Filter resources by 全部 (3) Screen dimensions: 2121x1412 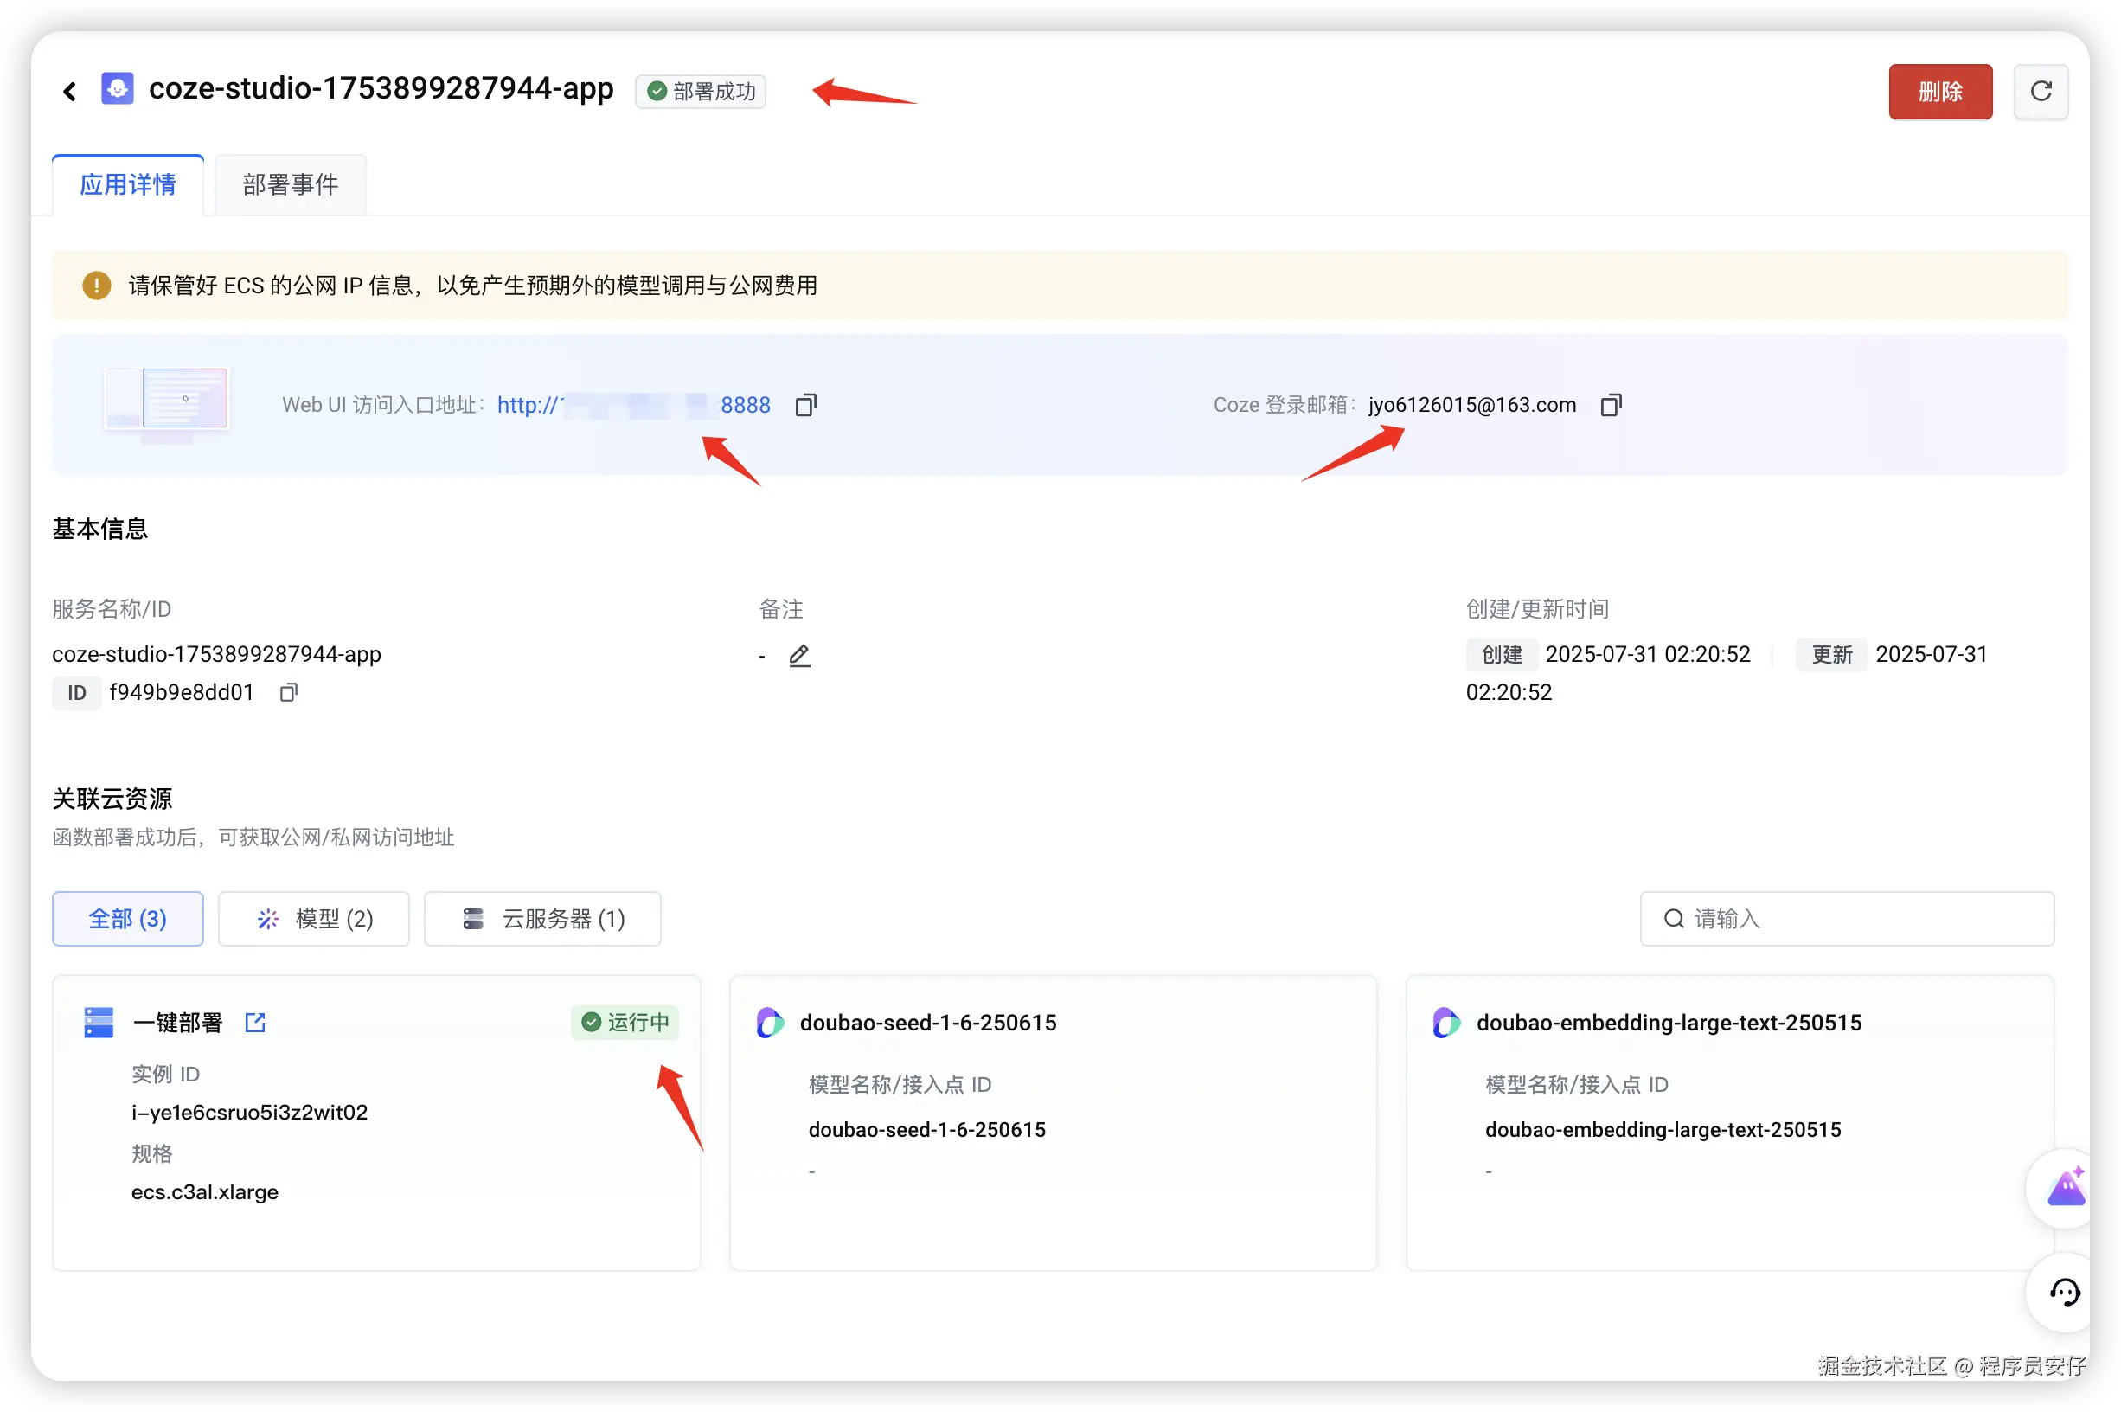pos(128,919)
